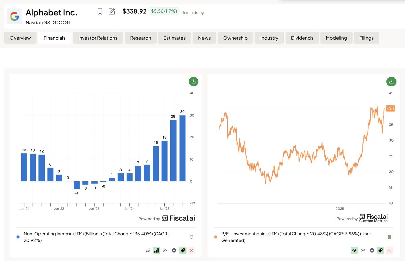The width and height of the screenshot is (405, 261).
Task: Toggle bookmark on P/E investment gains metric
Action: (389, 237)
